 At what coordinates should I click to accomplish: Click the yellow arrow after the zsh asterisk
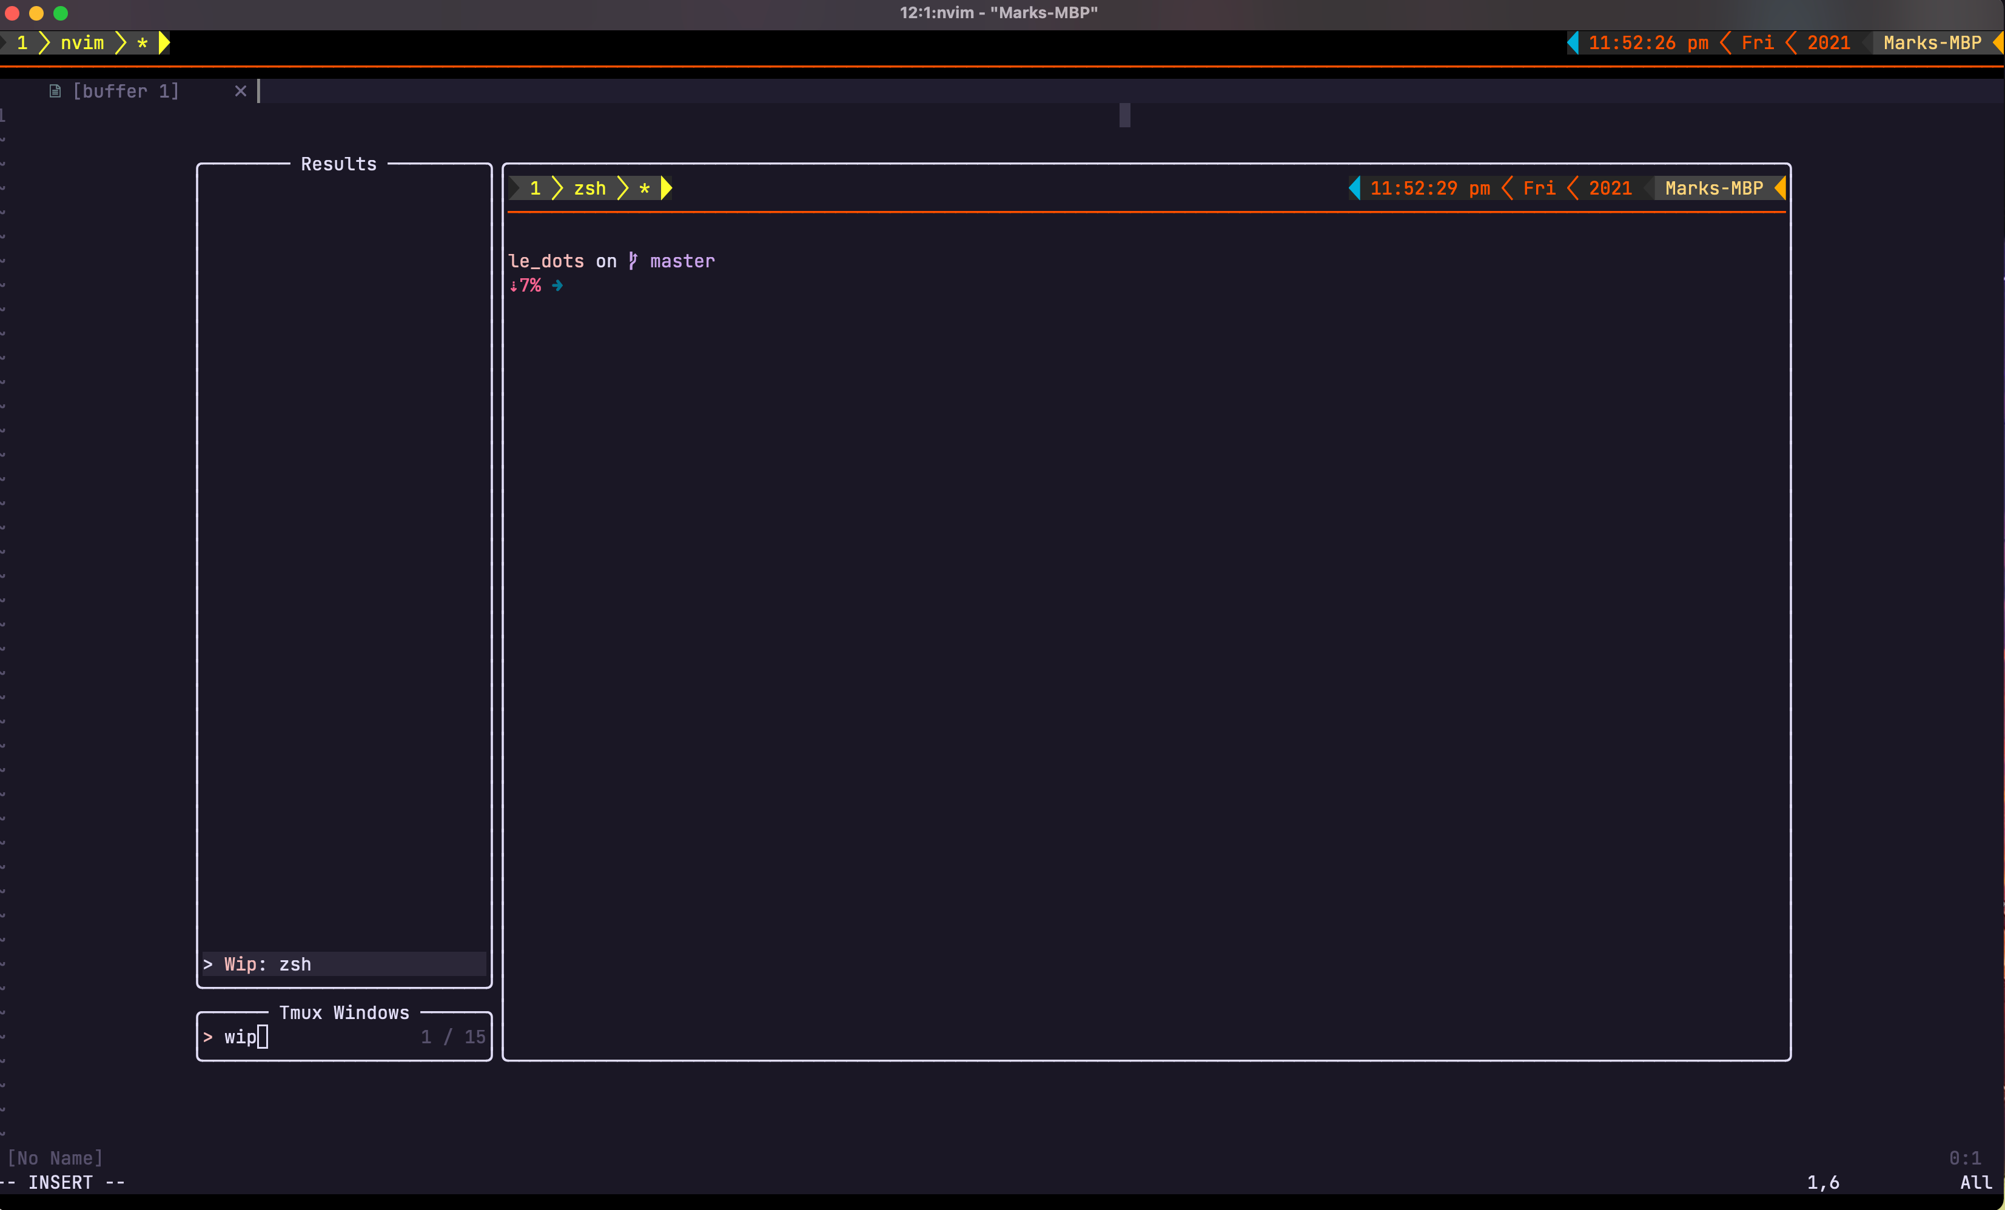point(667,188)
